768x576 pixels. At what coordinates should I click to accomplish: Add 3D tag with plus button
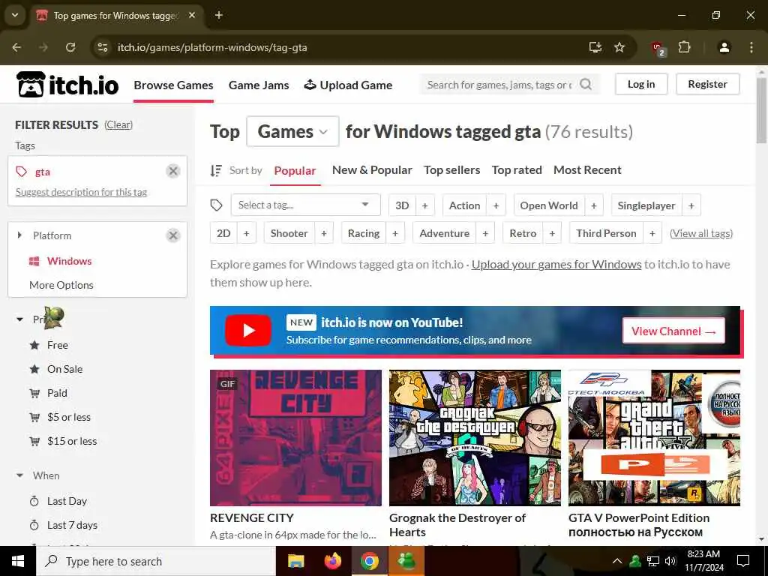[425, 205]
